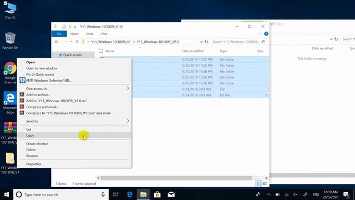Click the search magnifier icon in Explorer

pyautogui.click(x=263, y=42)
